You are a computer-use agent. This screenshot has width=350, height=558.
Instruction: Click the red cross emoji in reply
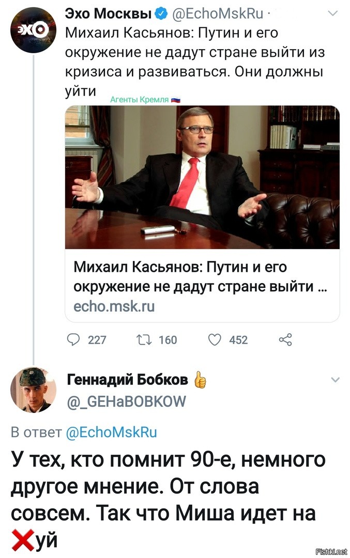[22, 540]
